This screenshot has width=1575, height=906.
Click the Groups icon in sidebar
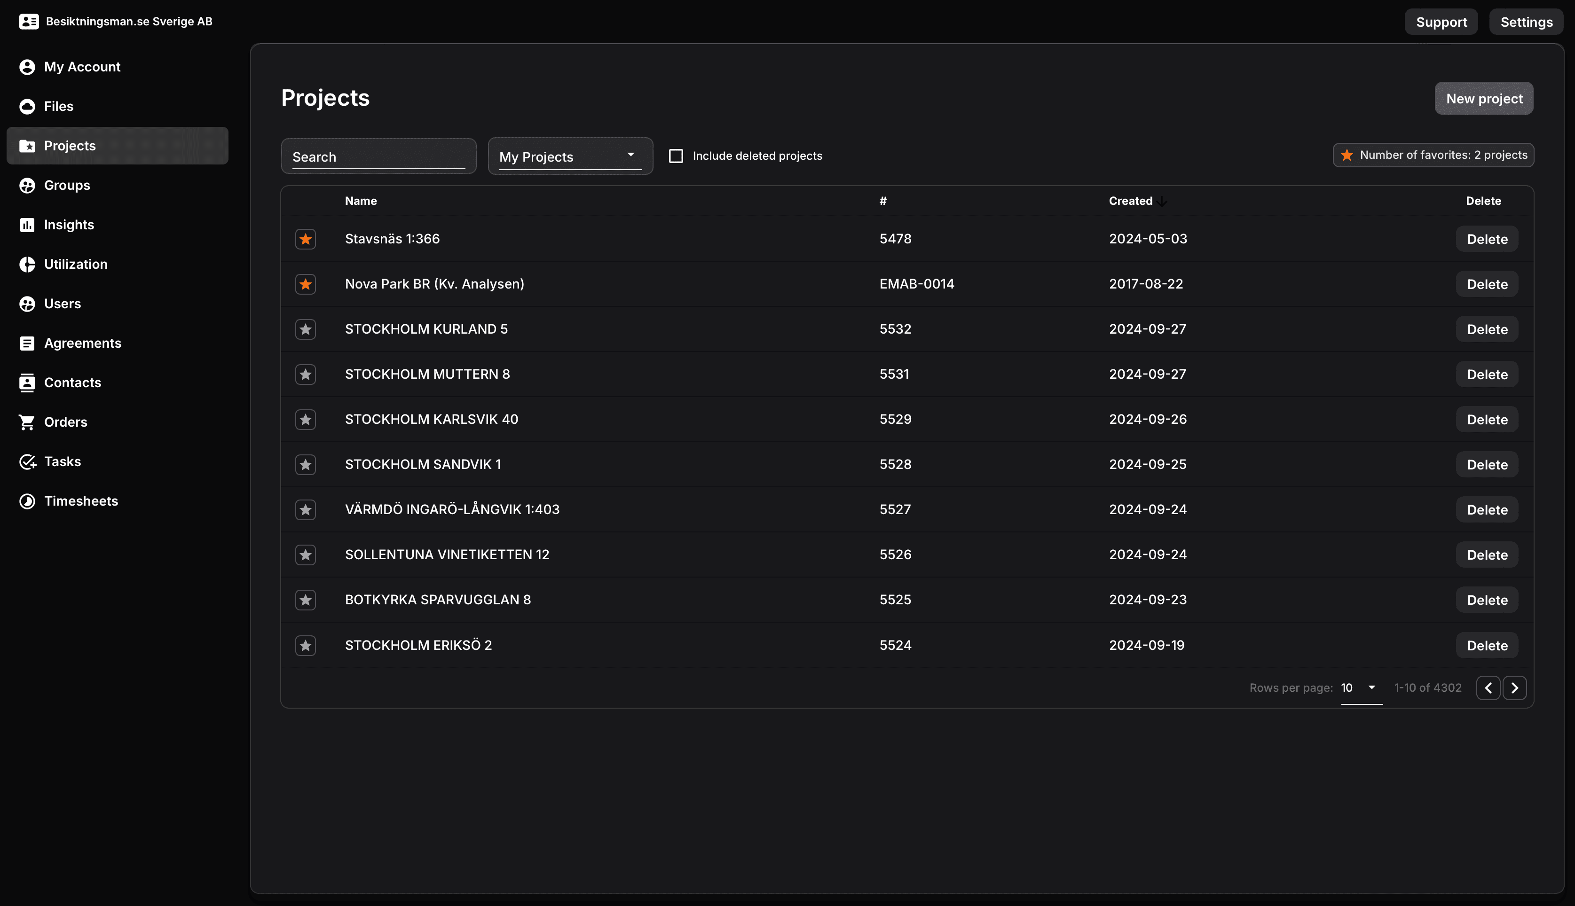pyautogui.click(x=27, y=185)
